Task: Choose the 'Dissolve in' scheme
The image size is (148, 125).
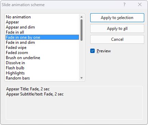Action: pyautogui.click(x=42, y=63)
